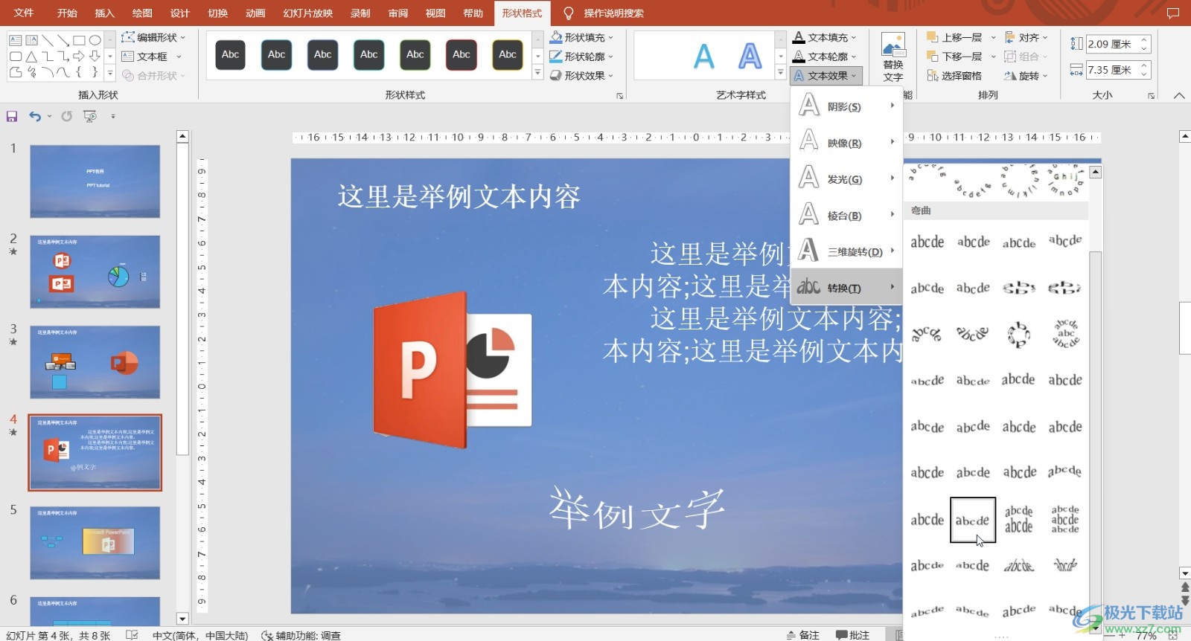The image size is (1191, 641).
Task: Click the Comments (批注) status bar button
Action: (852, 635)
